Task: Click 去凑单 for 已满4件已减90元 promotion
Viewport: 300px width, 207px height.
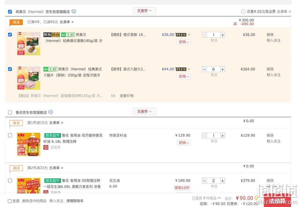Action: 67,22
